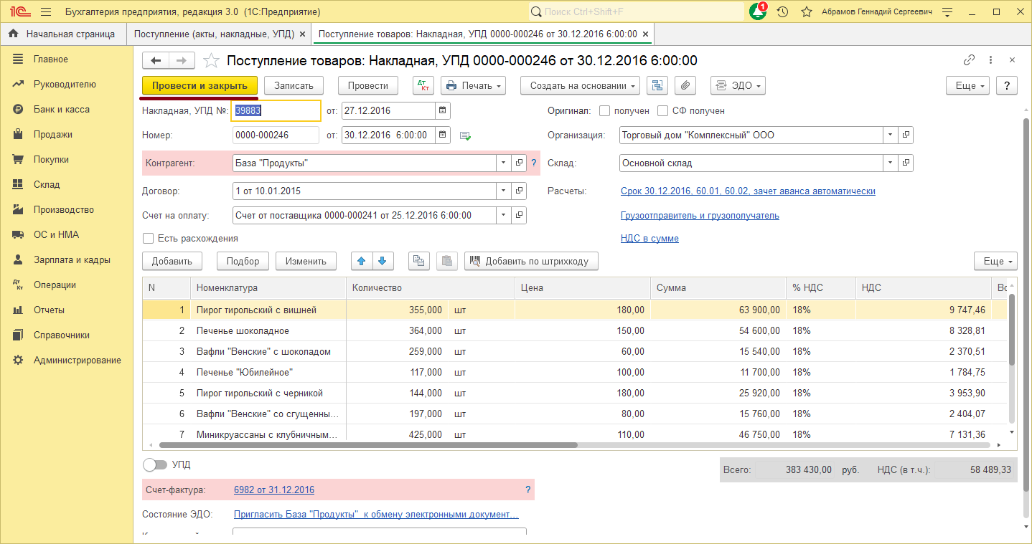Add page to favorites with star icon
The image size is (1032, 544).
[211, 61]
